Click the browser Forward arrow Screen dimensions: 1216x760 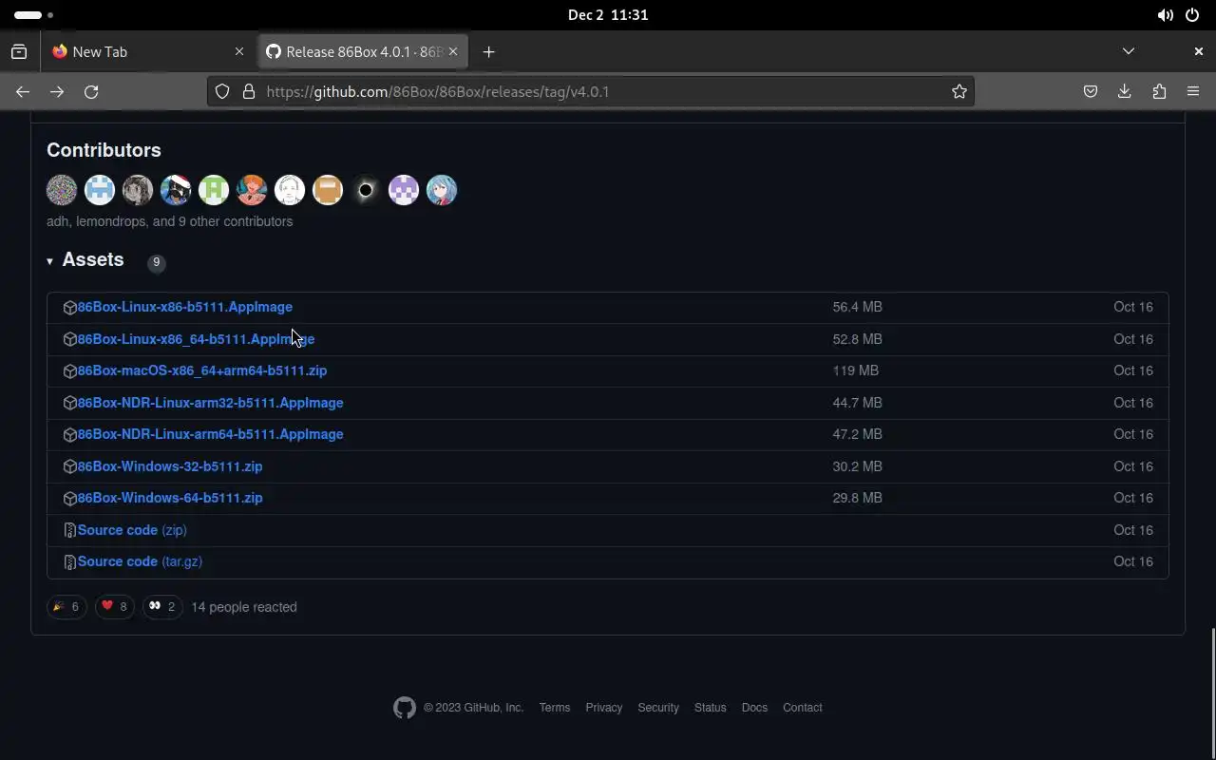[x=57, y=91]
